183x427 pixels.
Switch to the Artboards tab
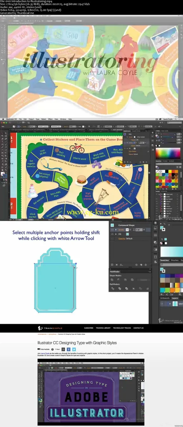click(165, 298)
